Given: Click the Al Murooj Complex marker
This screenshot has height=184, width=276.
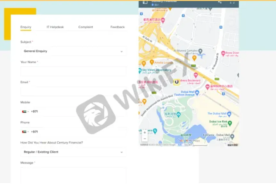Looking at the screenshot, I should pos(200,52).
